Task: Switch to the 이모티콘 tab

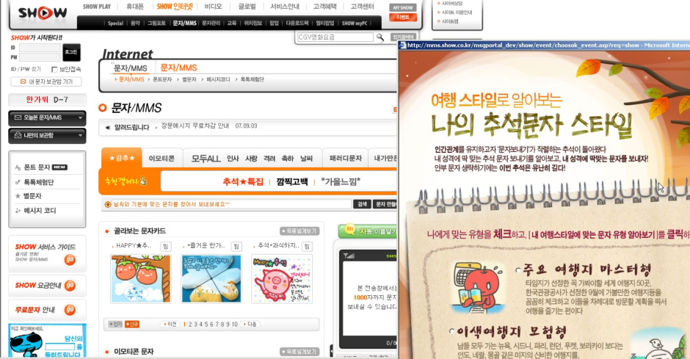Action: (x=161, y=159)
